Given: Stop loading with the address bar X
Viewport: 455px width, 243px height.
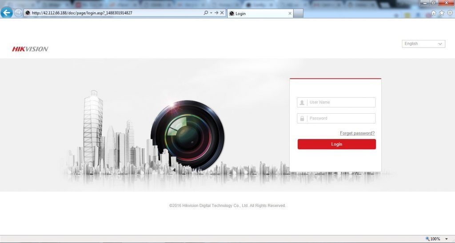Looking at the screenshot, I should coord(222,13).
